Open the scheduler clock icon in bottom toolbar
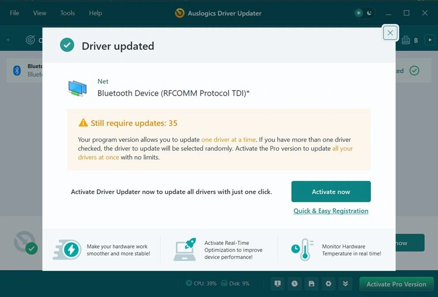Image resolution: width=438 pixels, height=297 pixels. click(x=295, y=284)
